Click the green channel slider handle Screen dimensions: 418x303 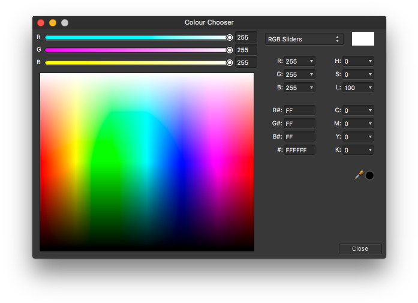pyautogui.click(x=229, y=50)
